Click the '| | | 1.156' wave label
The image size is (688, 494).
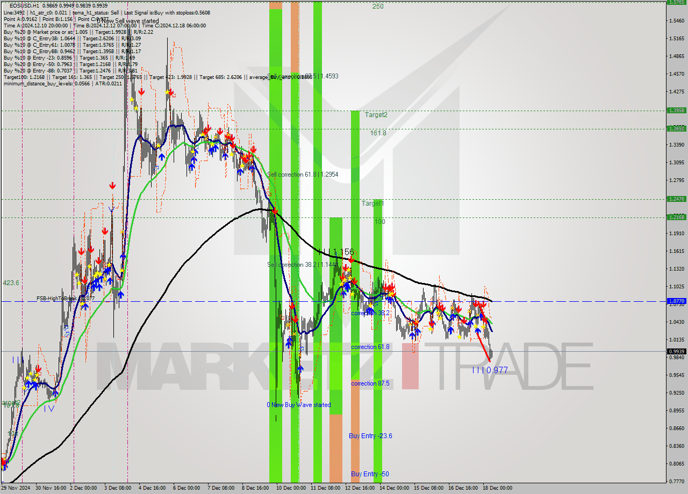point(335,252)
